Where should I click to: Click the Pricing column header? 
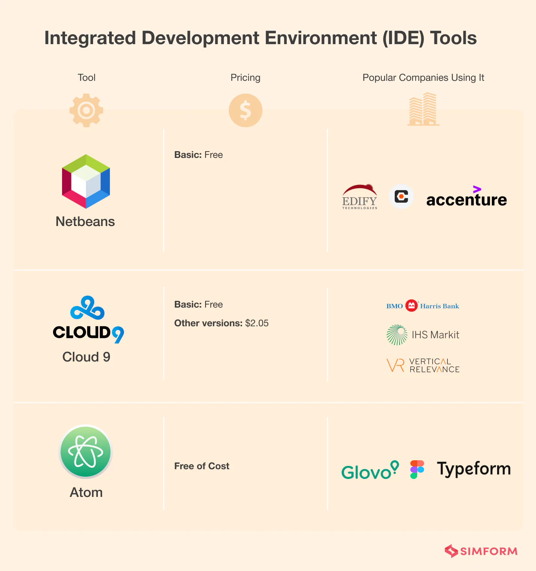pos(245,77)
